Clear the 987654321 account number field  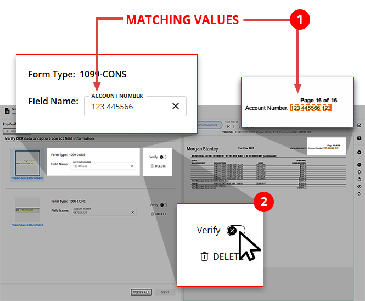[x=132, y=213]
